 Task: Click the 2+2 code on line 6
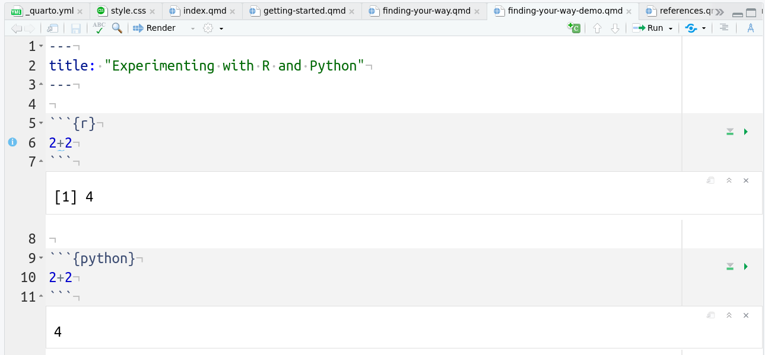(x=61, y=143)
